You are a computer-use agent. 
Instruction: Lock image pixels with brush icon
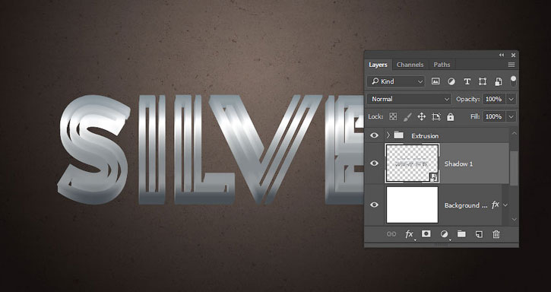pos(407,117)
